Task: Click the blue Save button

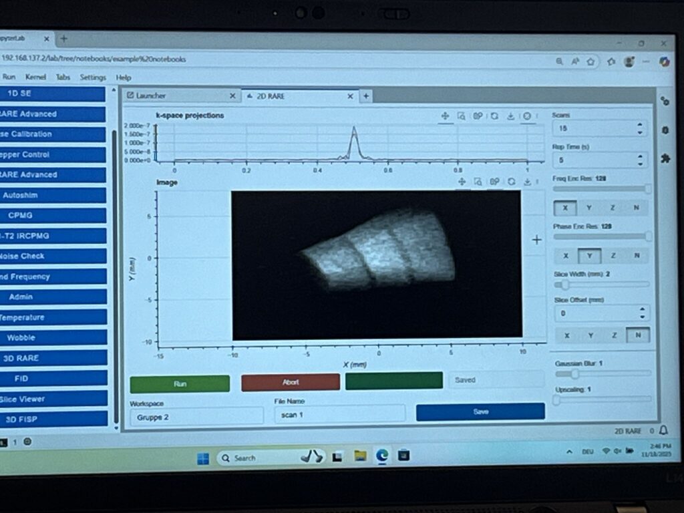Action: (x=480, y=412)
